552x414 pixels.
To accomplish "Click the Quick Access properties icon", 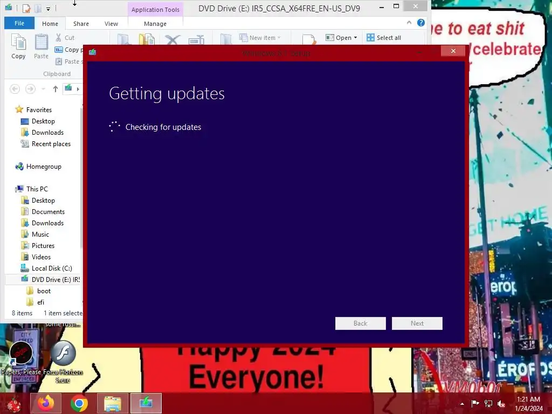I will click(x=26, y=8).
